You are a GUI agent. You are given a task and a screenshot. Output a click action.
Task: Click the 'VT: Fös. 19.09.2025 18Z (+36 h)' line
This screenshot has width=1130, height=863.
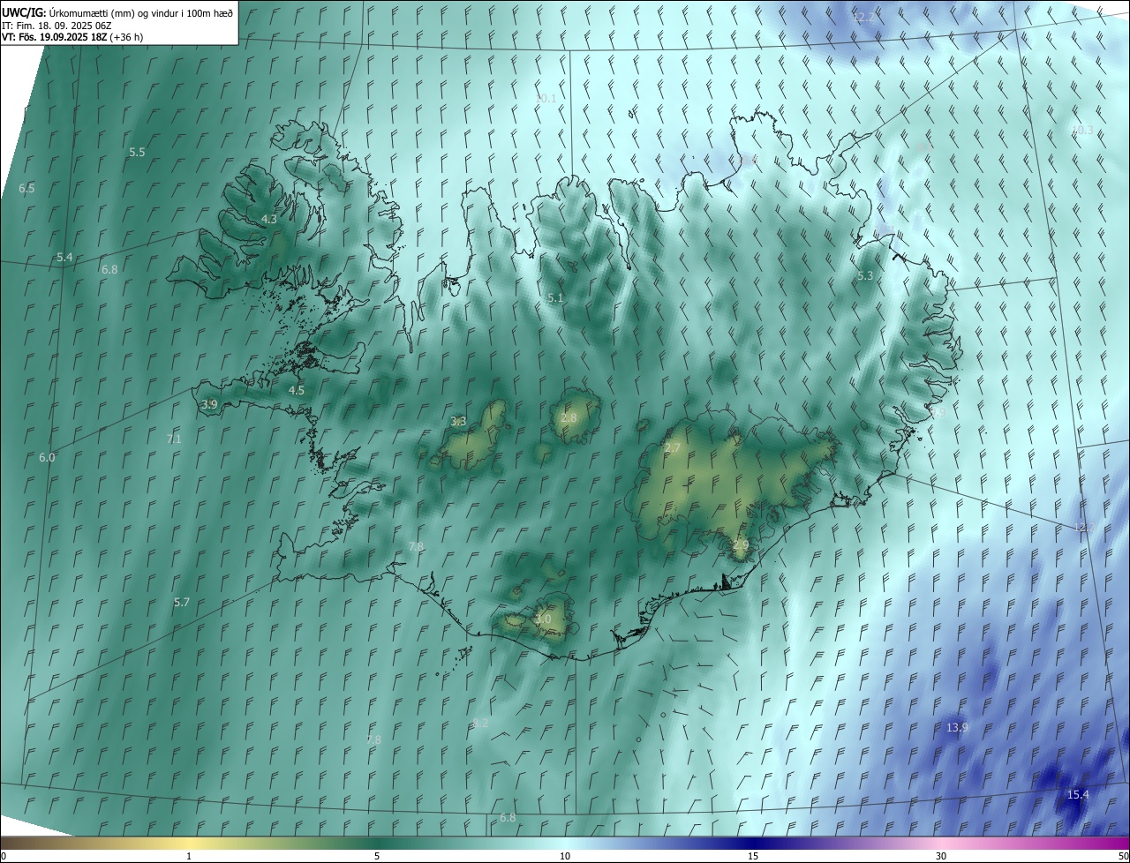pos(72,37)
